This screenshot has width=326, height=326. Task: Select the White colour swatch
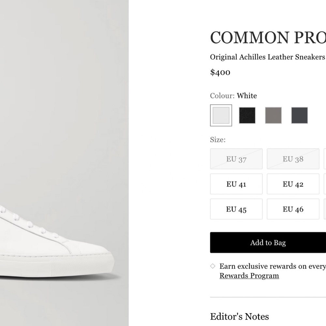click(x=221, y=115)
